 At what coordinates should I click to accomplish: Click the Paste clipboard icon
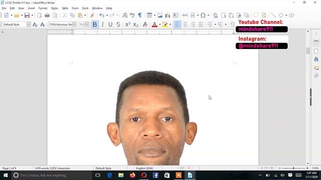pos(80,15)
